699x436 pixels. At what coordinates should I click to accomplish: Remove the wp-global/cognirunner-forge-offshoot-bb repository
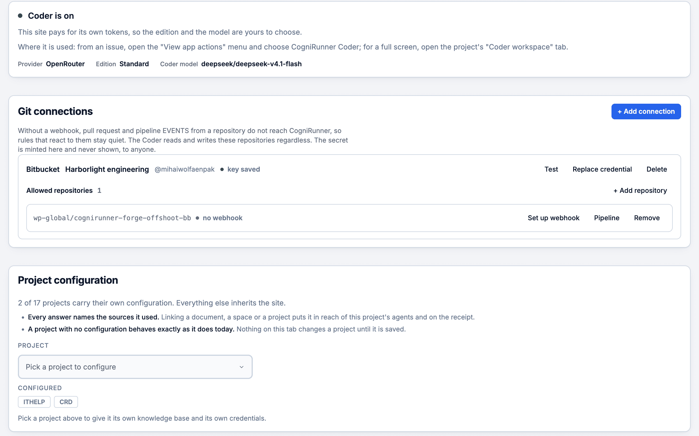[646, 218]
